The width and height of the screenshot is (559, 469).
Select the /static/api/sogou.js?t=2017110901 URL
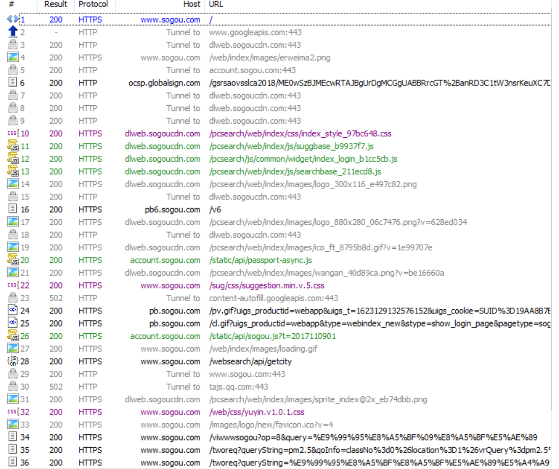272,336
